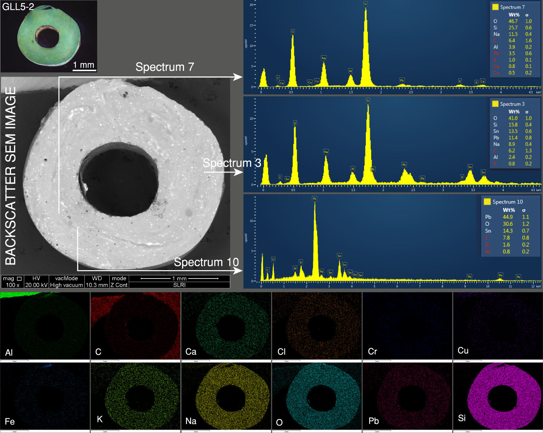The image size is (543, 433).
Task: Click the Na peak label in Spectrum 7
Action: (x=323, y=58)
